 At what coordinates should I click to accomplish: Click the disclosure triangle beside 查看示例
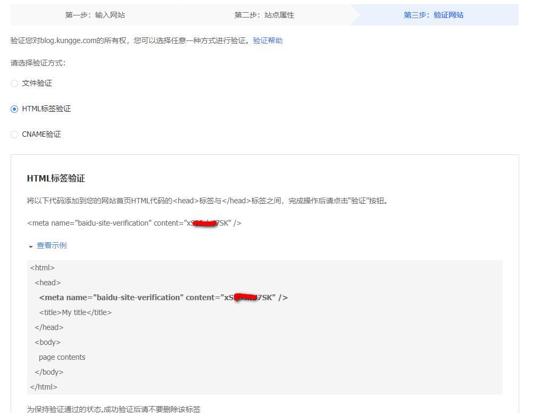(31, 246)
